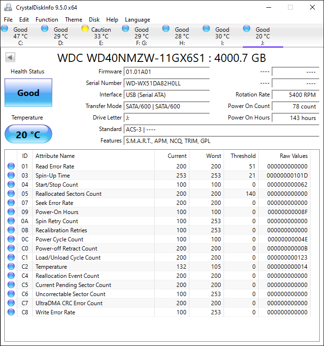Click the Worst column header

[x=207, y=156]
